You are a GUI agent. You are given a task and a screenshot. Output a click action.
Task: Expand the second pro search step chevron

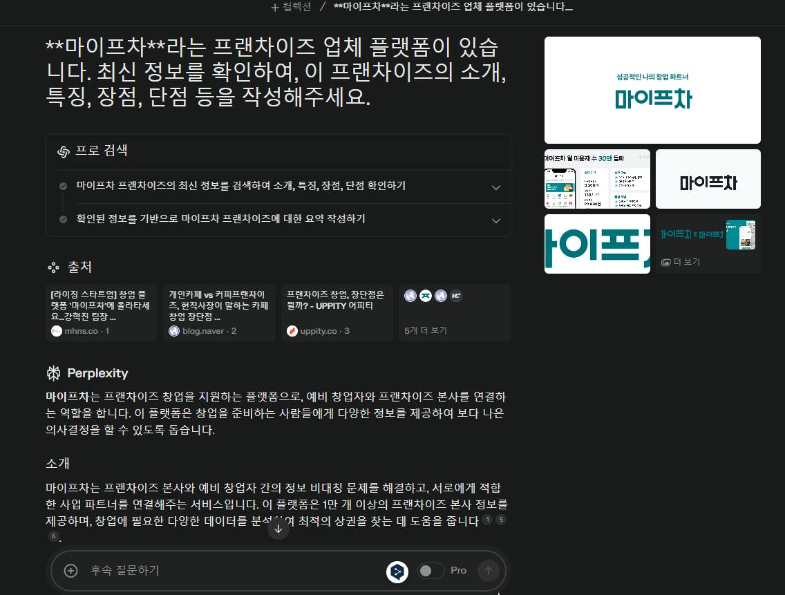495,220
